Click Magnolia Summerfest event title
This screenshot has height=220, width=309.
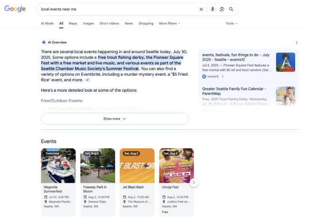53,189
